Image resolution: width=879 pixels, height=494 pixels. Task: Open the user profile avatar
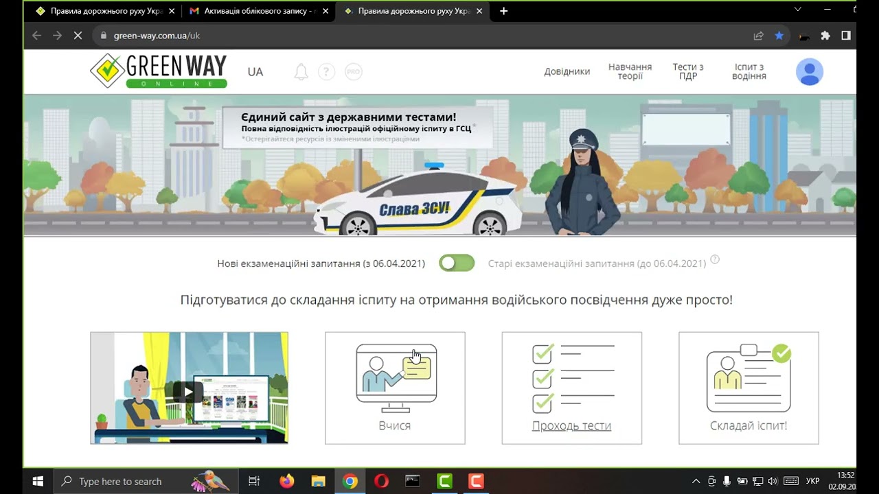pos(810,71)
